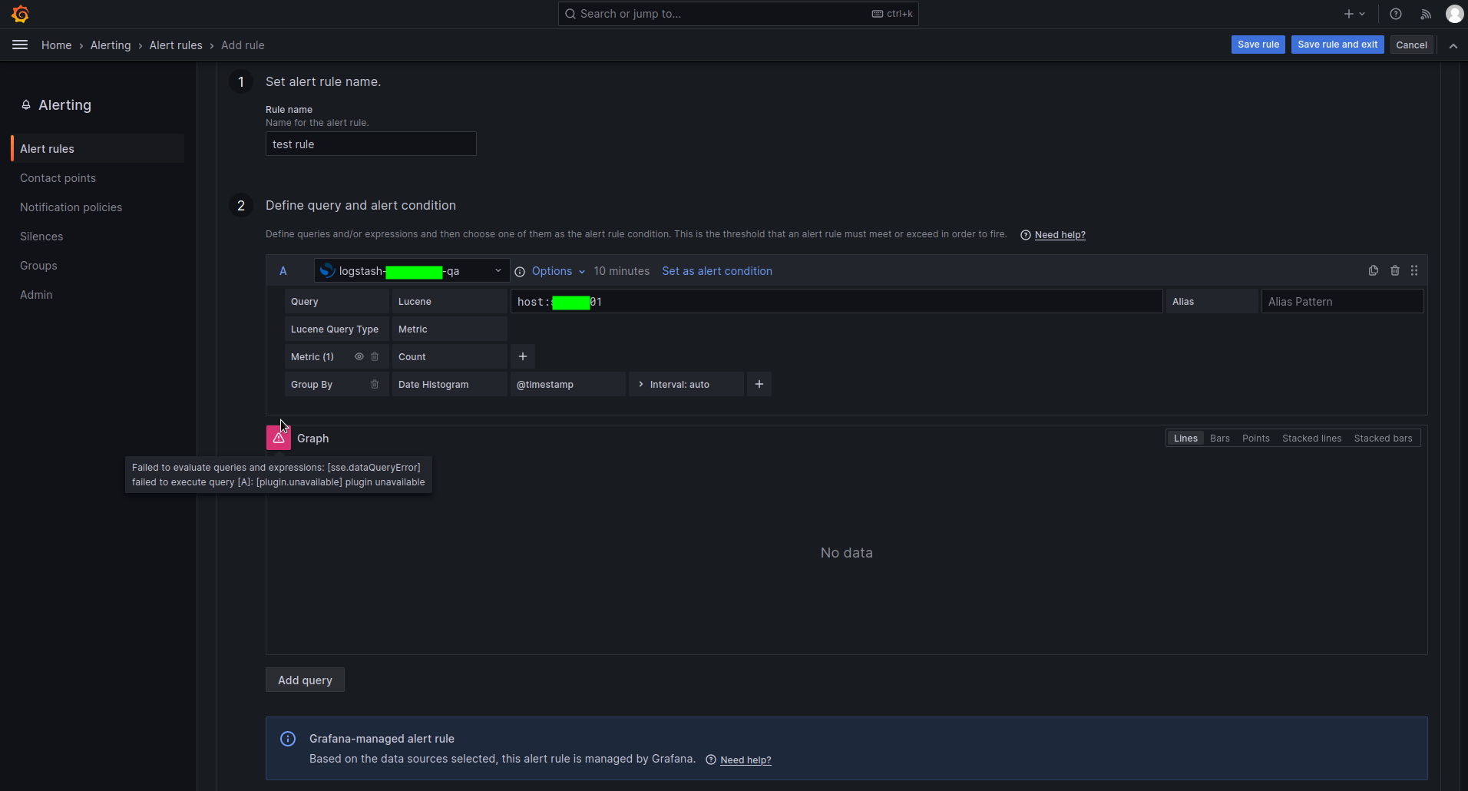Open Alert rules in the sidebar
1468x791 pixels.
(x=47, y=148)
